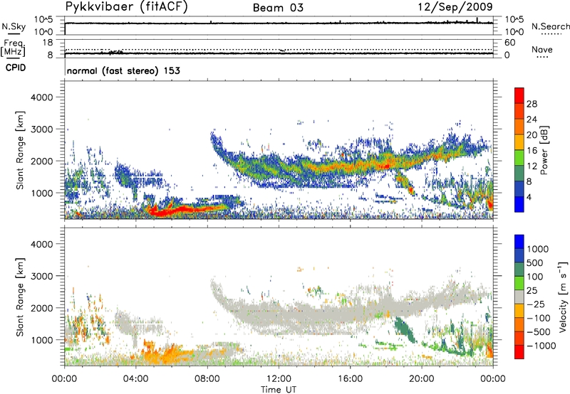Select 'normal (fast stereo) 153' mode text
The height and width of the screenshot is (394, 570).
[x=123, y=70]
